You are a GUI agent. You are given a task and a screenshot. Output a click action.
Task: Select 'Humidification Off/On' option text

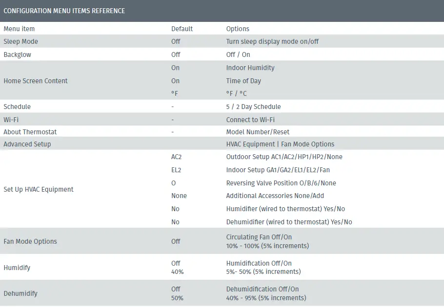pyautogui.click(x=259, y=263)
